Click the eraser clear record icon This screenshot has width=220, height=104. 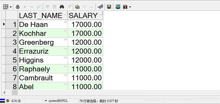70,6
